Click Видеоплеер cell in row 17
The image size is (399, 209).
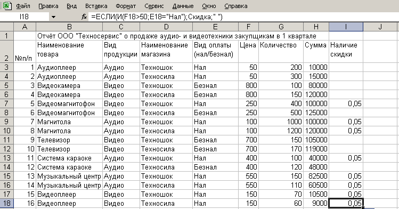click(69, 194)
